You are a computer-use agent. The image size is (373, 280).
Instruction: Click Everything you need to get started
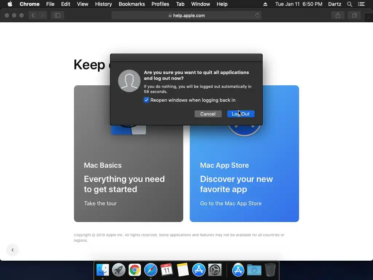124,184
